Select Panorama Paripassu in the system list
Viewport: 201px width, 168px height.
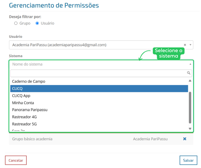pos(99,110)
